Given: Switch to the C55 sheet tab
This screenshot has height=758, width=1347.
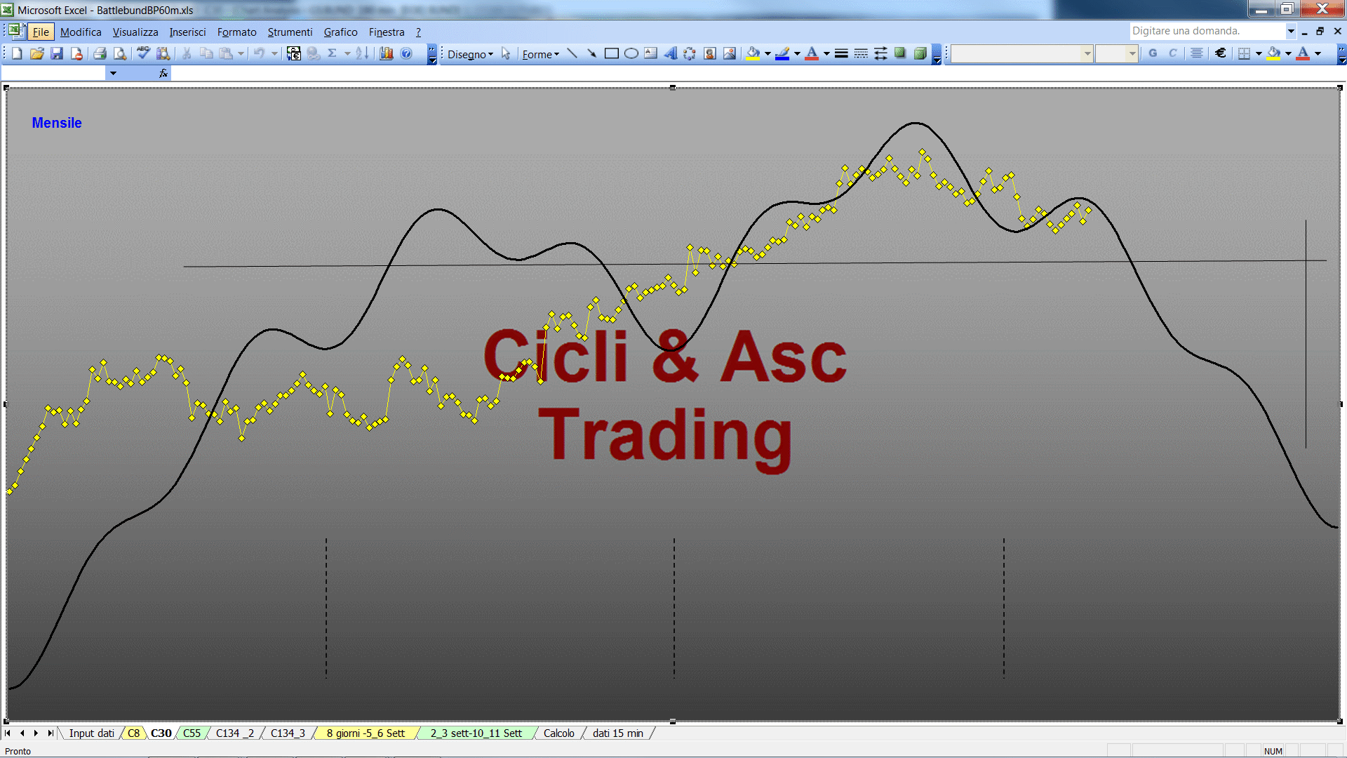Looking at the screenshot, I should (192, 733).
